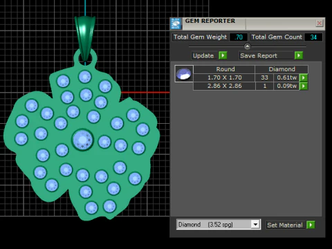Click green arrow on 0.09tw row

click(304, 86)
